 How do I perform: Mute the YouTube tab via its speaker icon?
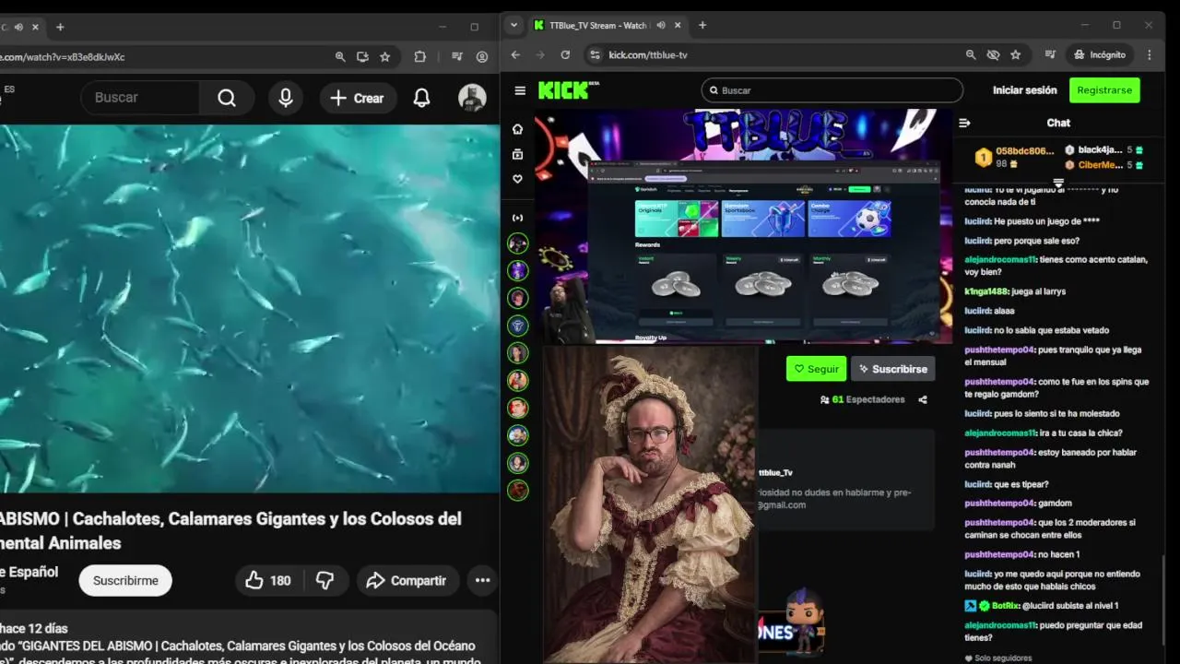18,27
